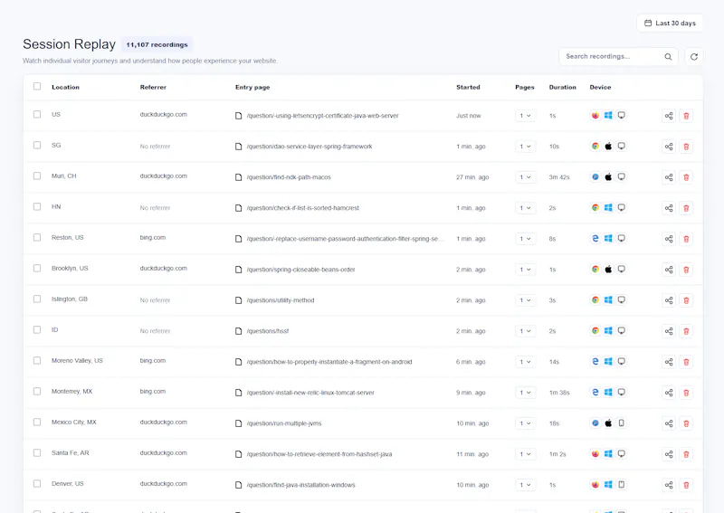Image resolution: width=724 pixels, height=513 pixels.
Task: Sort by the Entry page column header
Action: point(252,87)
